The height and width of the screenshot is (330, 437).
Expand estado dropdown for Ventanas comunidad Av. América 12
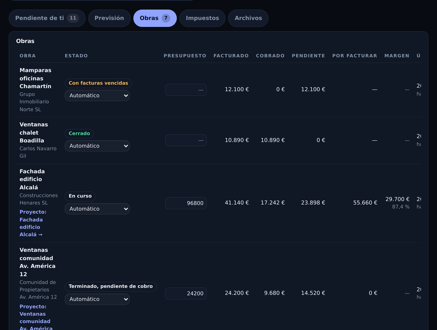click(x=97, y=299)
